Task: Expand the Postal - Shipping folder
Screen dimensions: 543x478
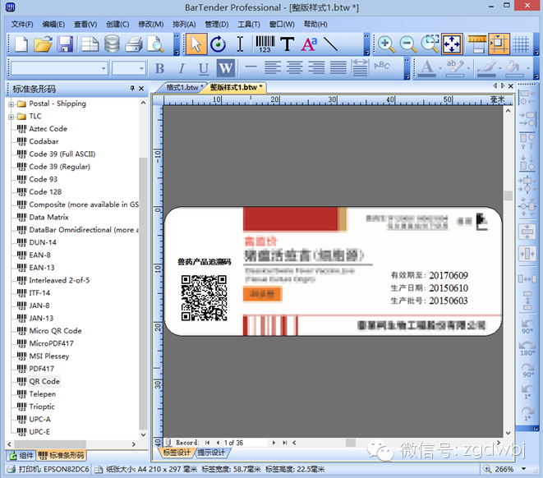Action: [11, 103]
